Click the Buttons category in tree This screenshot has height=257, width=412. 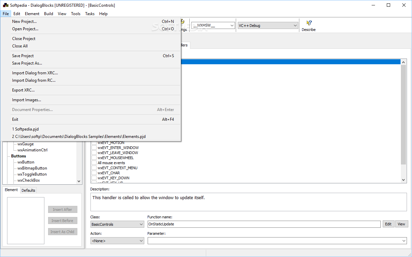point(18,156)
